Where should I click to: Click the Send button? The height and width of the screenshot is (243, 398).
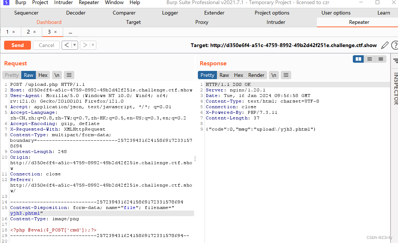pos(18,45)
